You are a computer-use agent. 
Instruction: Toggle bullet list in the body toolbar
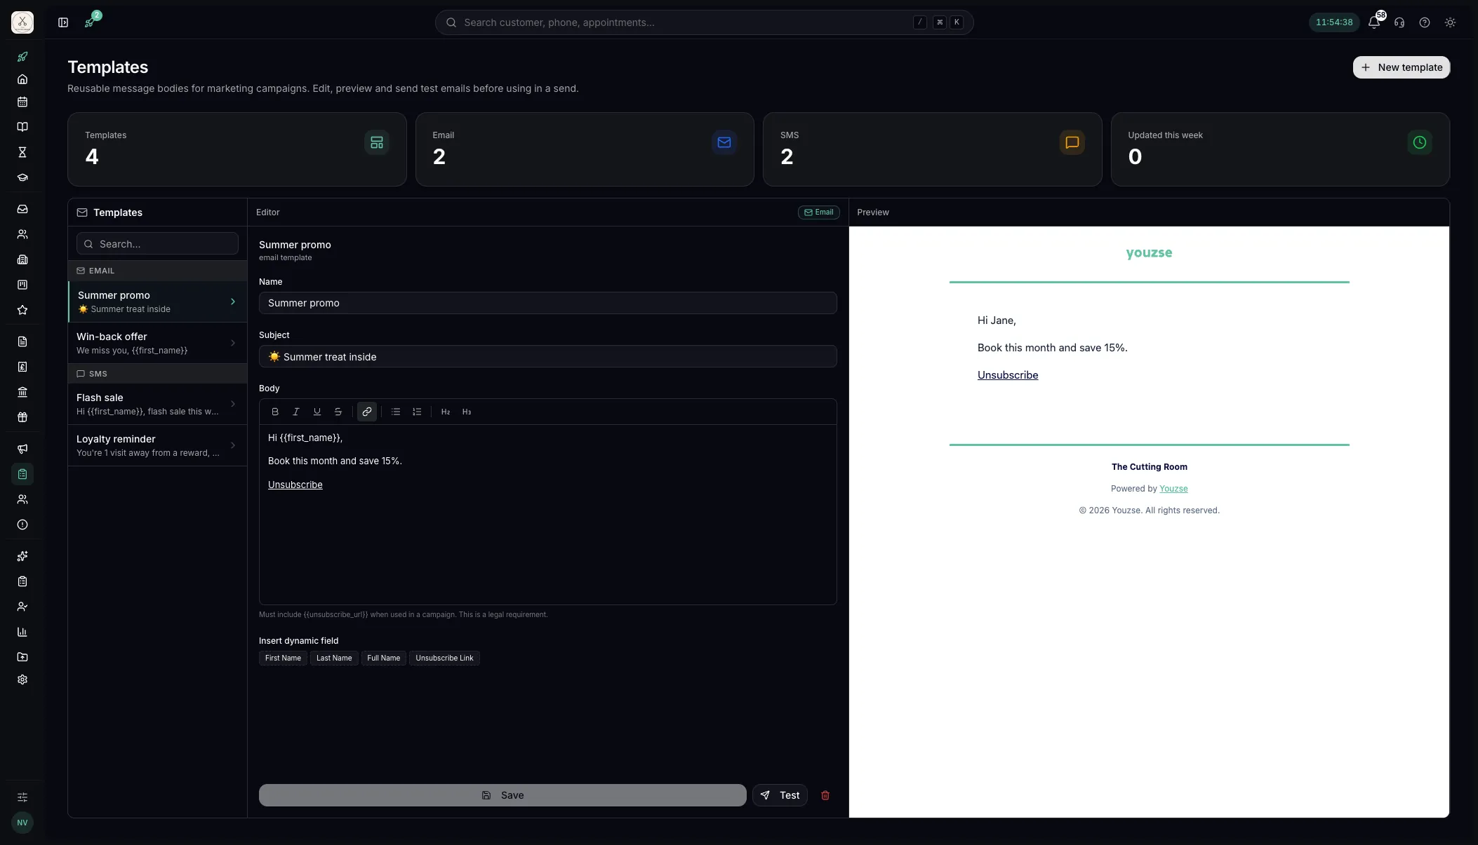(396, 412)
